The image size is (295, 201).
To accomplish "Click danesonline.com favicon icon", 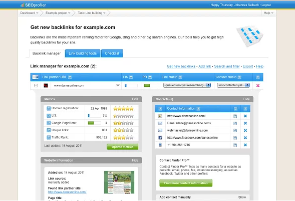I will point(46,86).
